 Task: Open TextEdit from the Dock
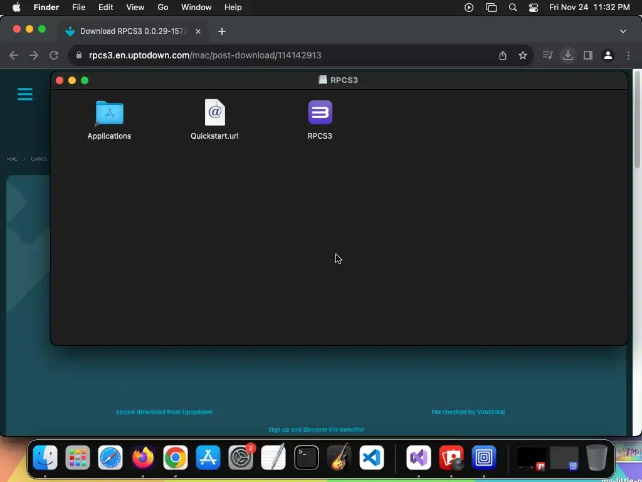(273, 458)
